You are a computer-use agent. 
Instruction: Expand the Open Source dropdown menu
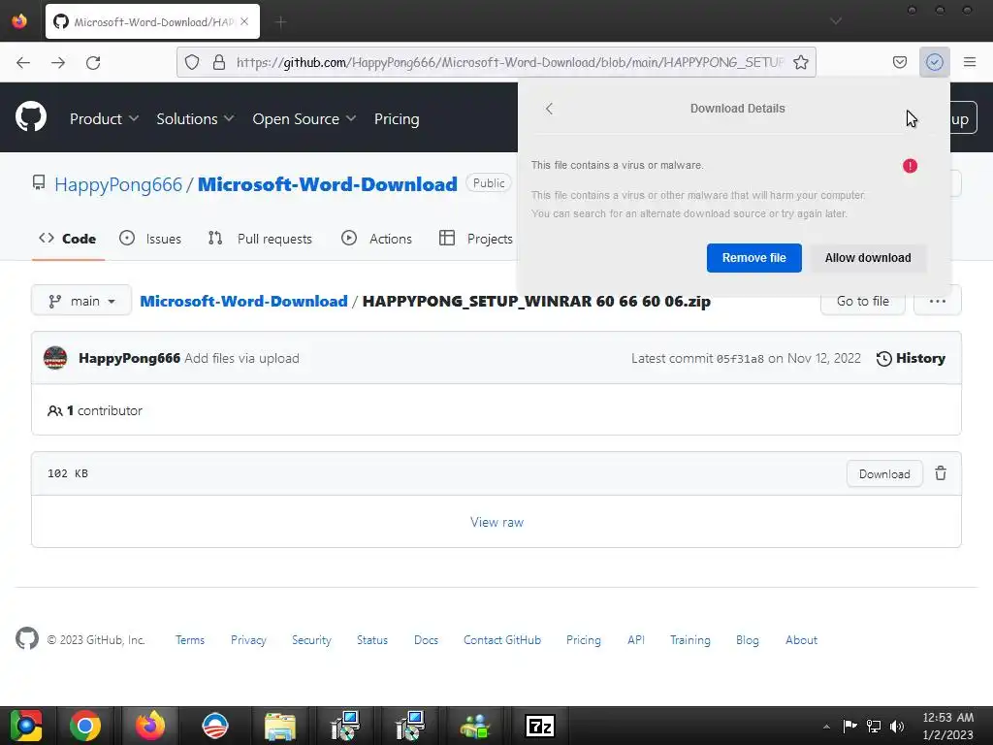pos(304,118)
